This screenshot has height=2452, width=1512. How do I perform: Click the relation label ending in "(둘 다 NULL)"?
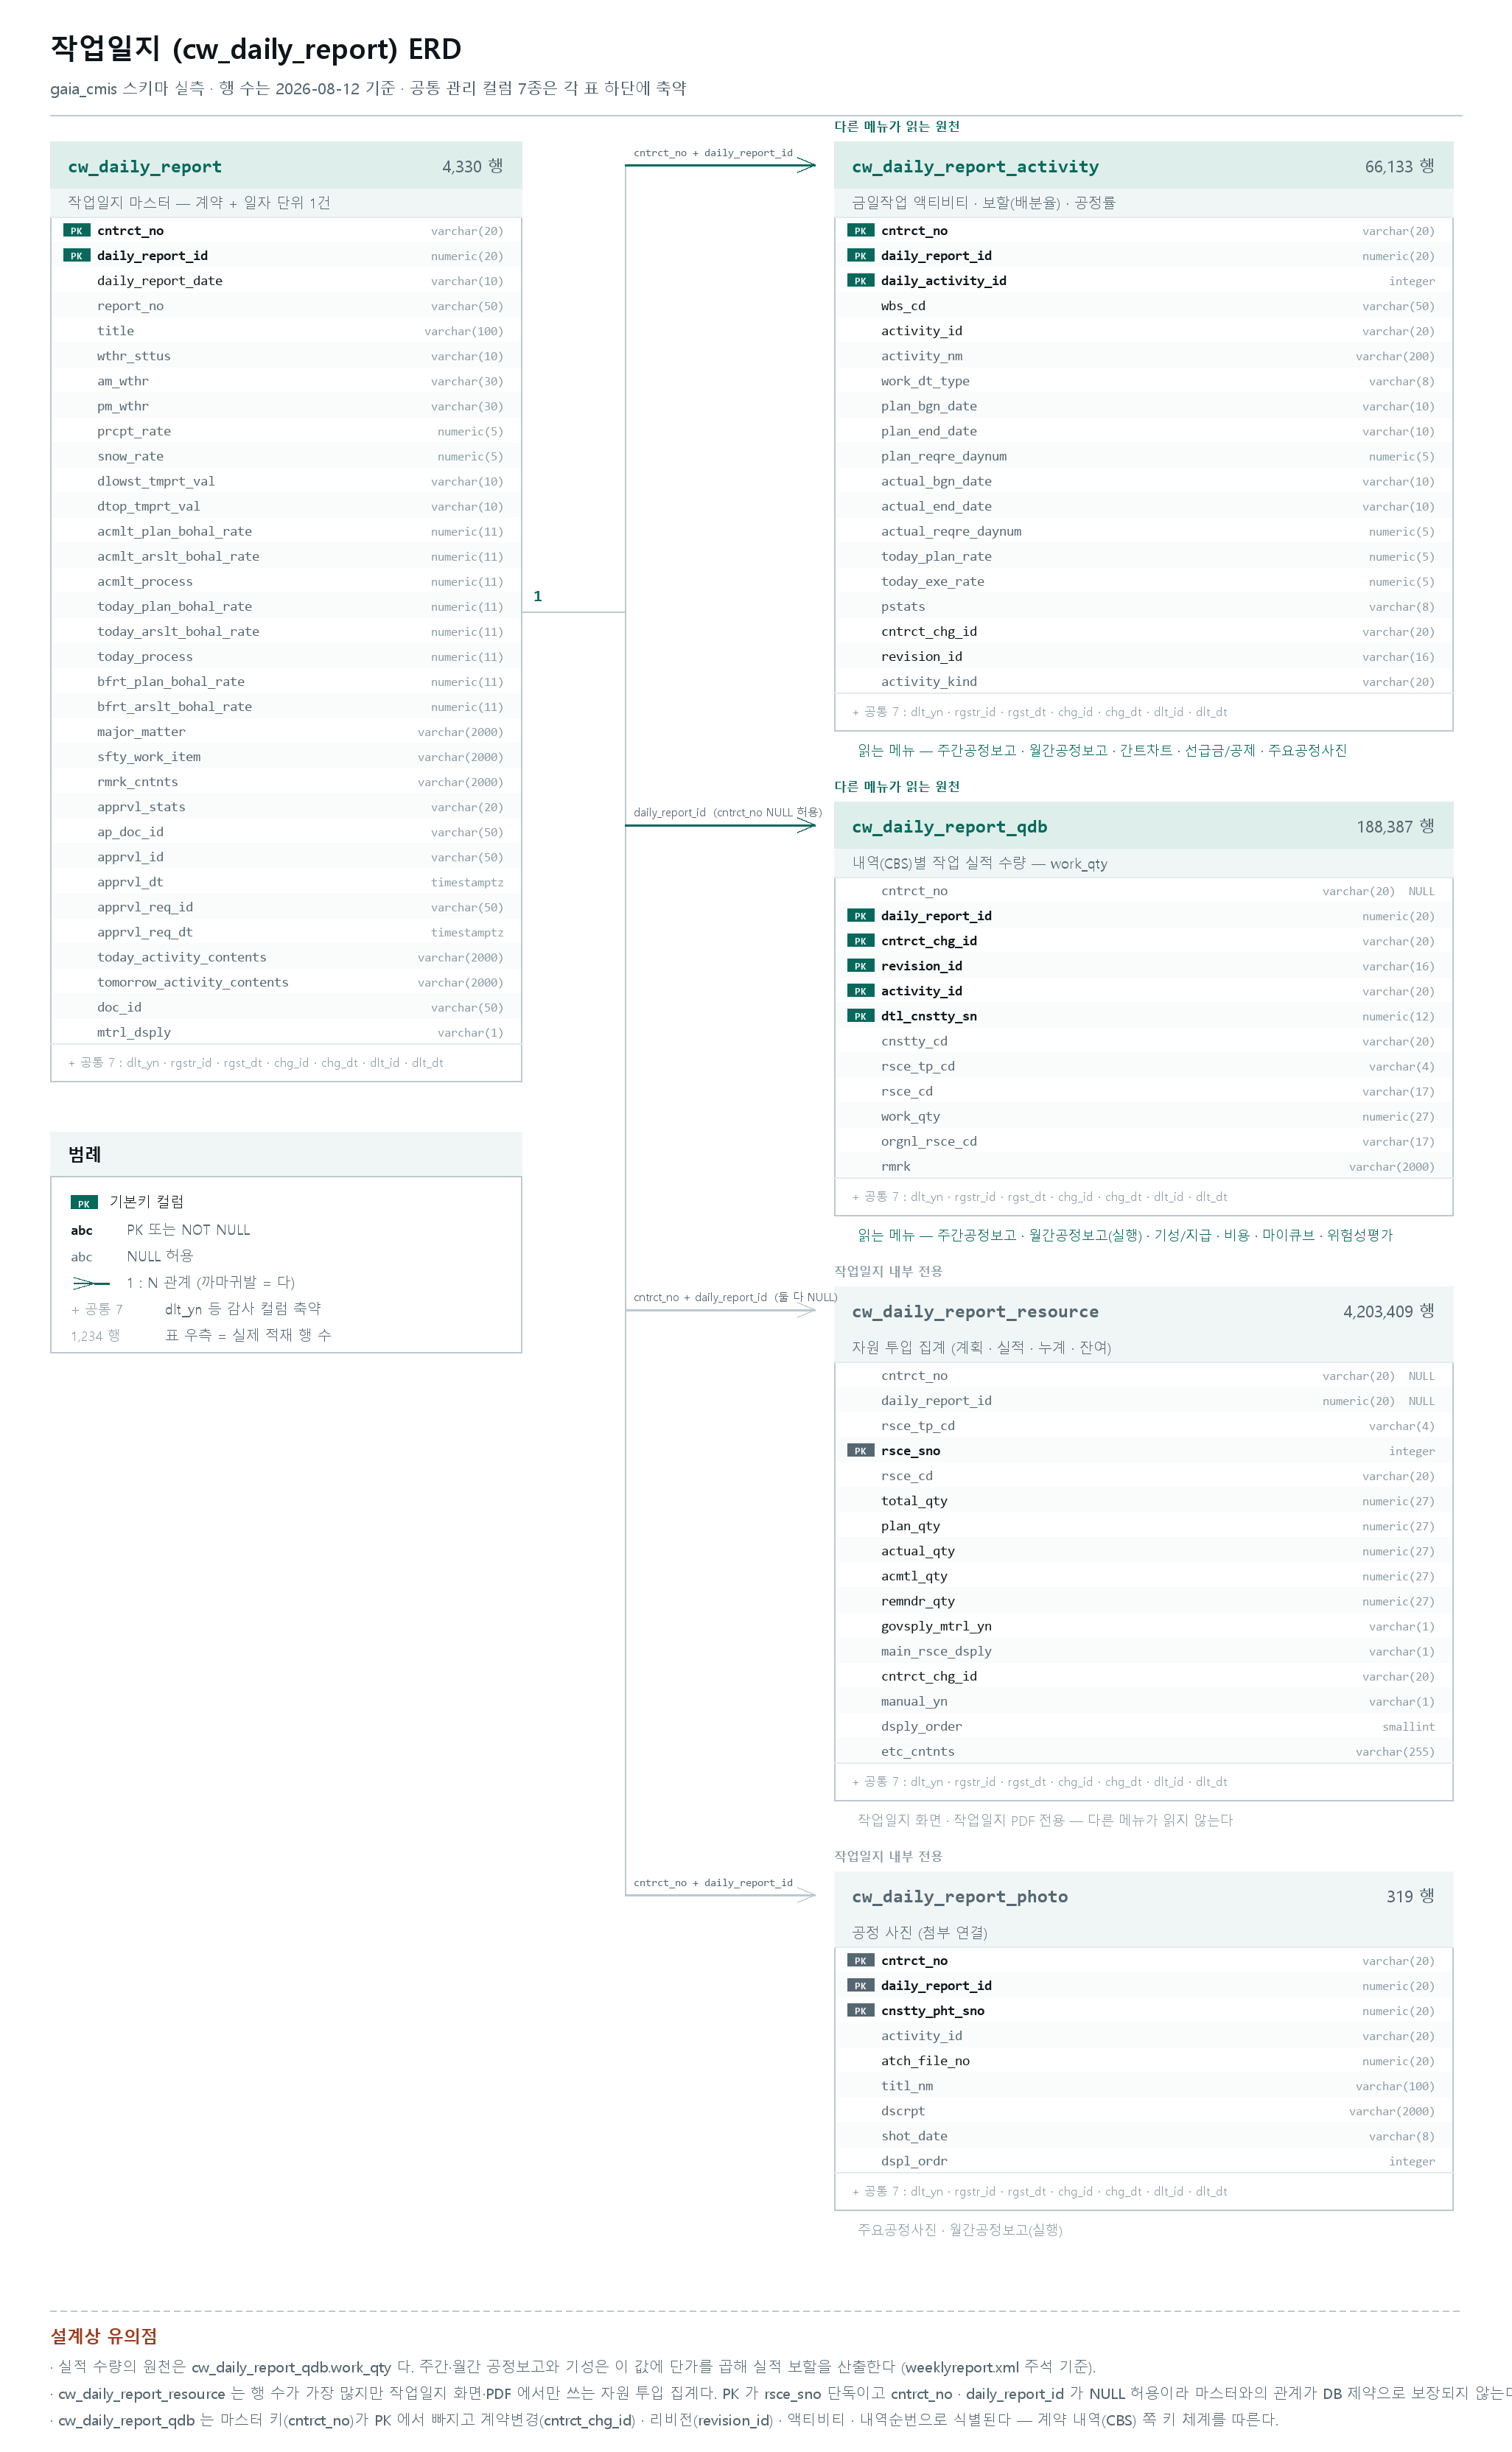[x=735, y=1297]
